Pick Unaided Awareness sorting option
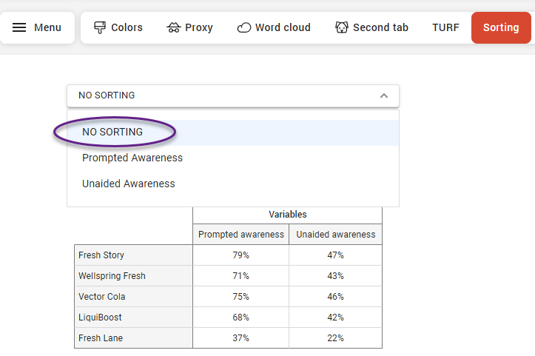 [129, 184]
